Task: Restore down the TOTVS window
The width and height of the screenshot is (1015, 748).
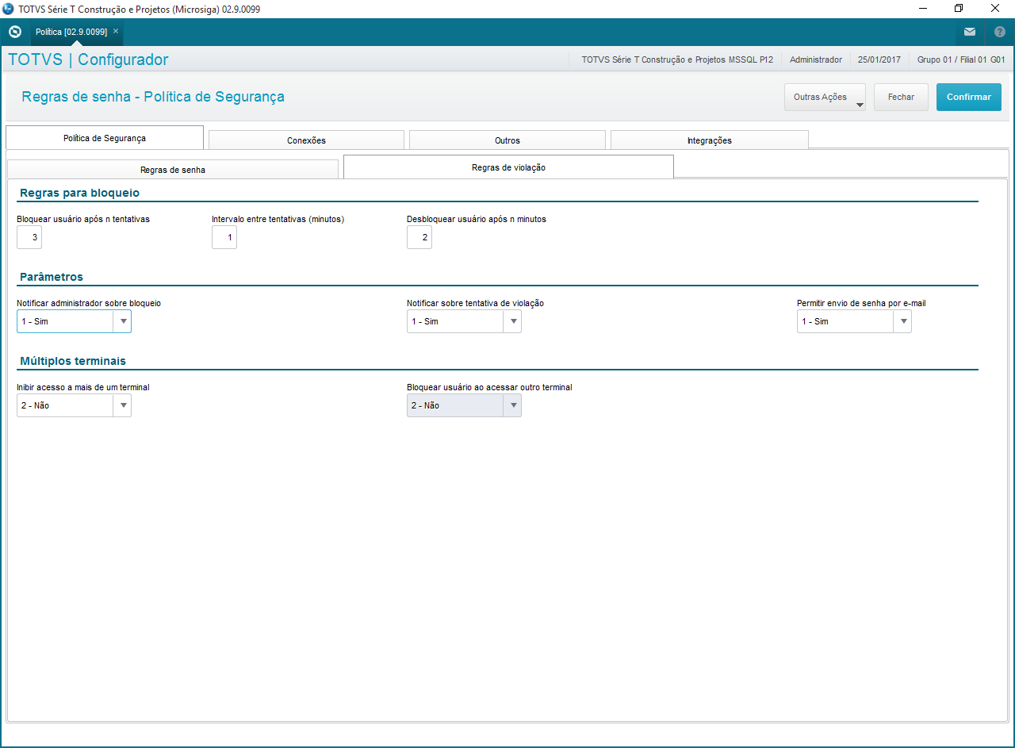Action: [959, 9]
